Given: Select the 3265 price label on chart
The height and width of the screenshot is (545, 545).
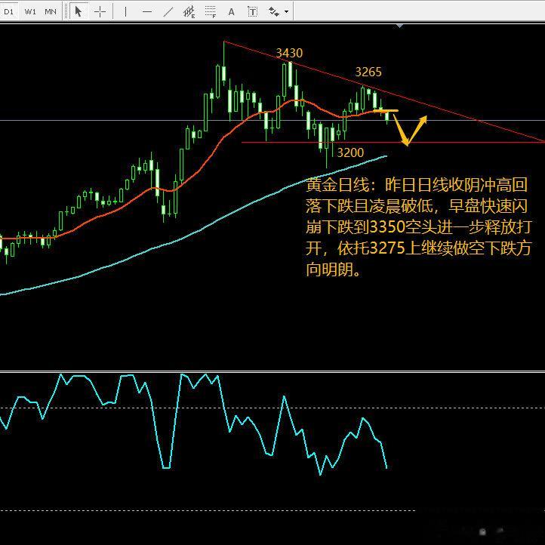Looking at the screenshot, I should (x=368, y=72).
